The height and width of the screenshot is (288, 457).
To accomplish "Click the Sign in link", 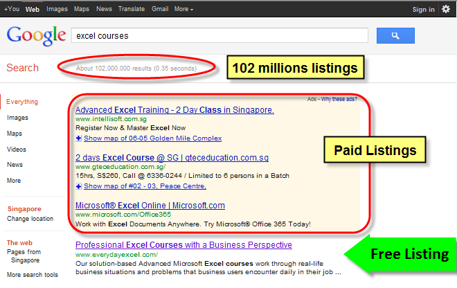I will [x=423, y=9].
